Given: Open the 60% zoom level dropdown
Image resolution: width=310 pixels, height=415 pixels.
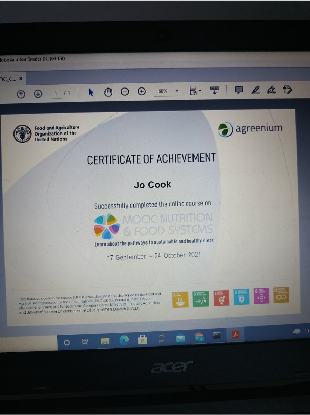Looking at the screenshot, I should click(168, 91).
